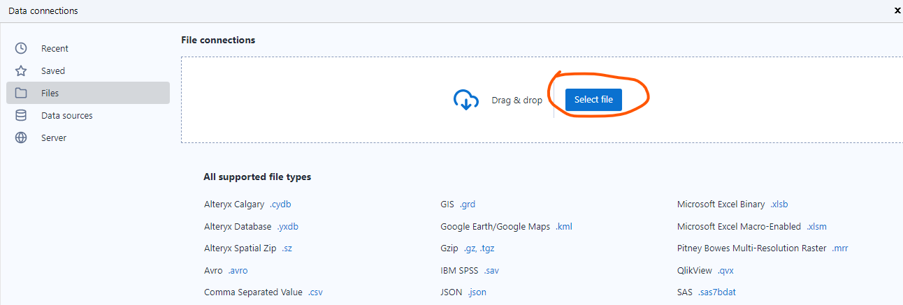Click the Saved star icon
Image resolution: width=903 pixels, height=305 pixels.
click(21, 70)
